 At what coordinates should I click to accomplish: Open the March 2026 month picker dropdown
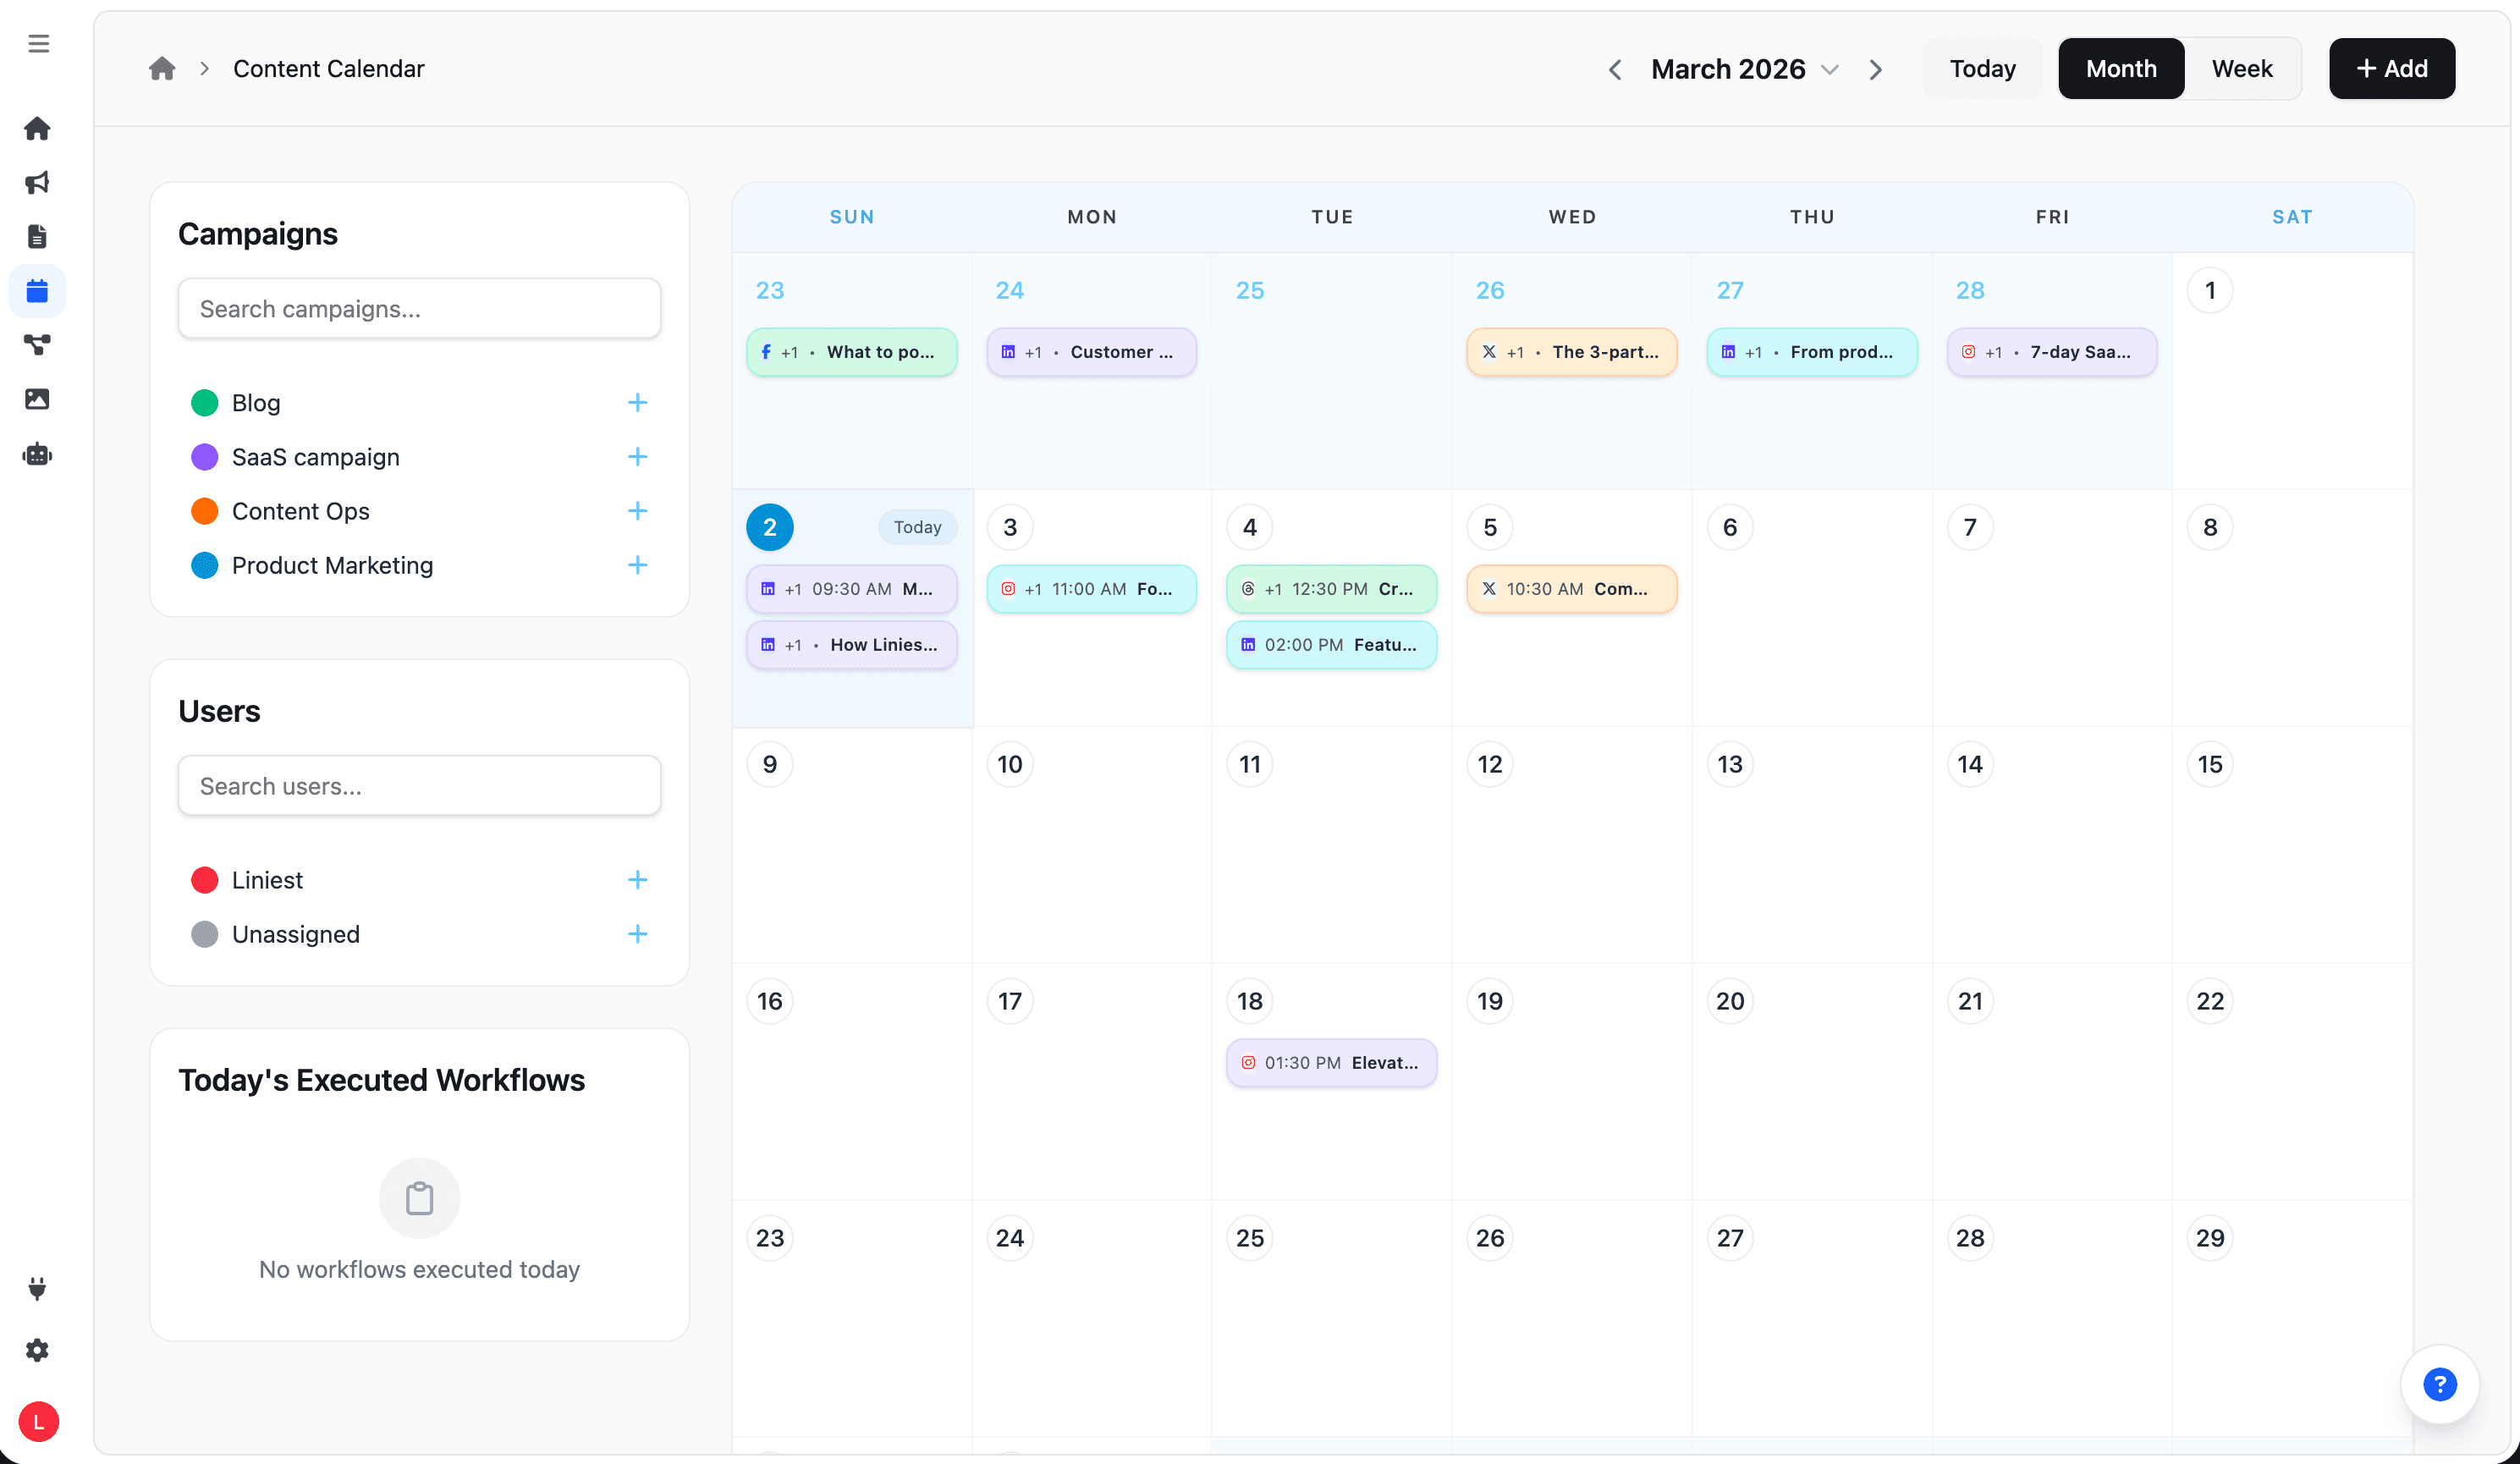click(1830, 69)
